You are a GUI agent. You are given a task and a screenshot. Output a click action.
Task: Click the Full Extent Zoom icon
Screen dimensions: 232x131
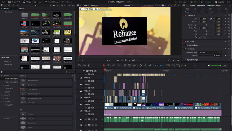[168, 65]
